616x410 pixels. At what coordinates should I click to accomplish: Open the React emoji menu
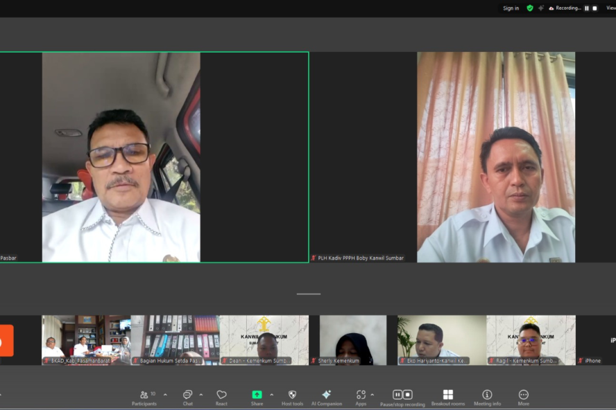pyautogui.click(x=221, y=396)
